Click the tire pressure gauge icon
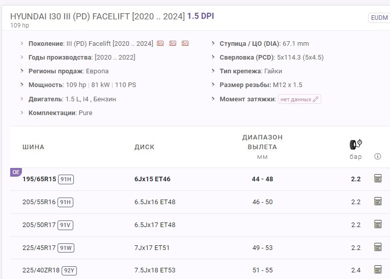 [x=356, y=144]
